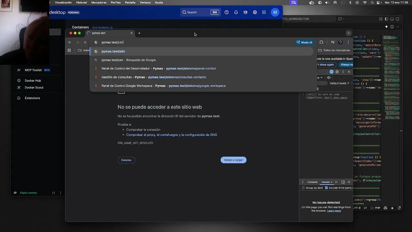Viewport: 412px width, 232px height.
Task: Open the Docker apps grid icon
Action: (264, 12)
